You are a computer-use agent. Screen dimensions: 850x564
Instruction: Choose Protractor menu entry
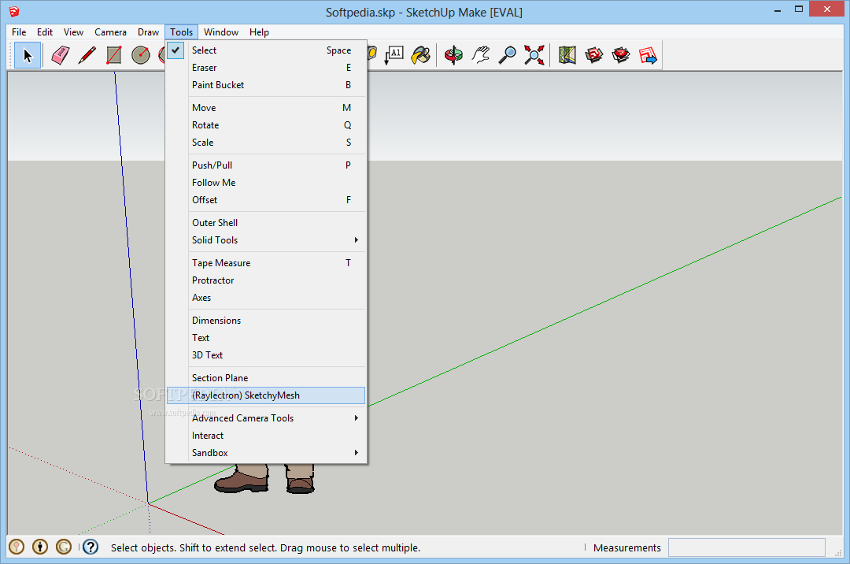[266, 280]
